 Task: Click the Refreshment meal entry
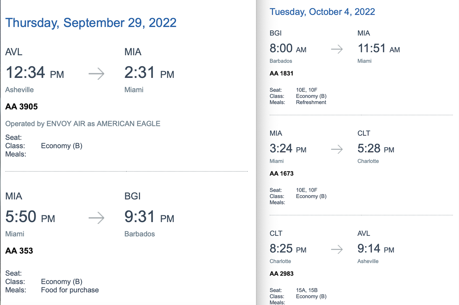pos(311,102)
